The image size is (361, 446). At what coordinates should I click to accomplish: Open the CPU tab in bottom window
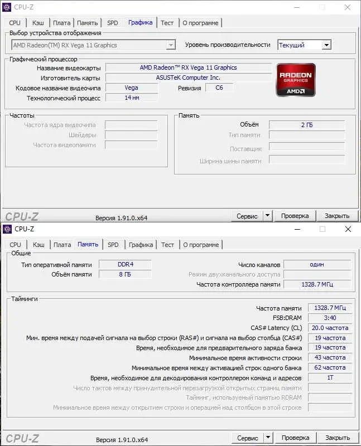click(16, 245)
